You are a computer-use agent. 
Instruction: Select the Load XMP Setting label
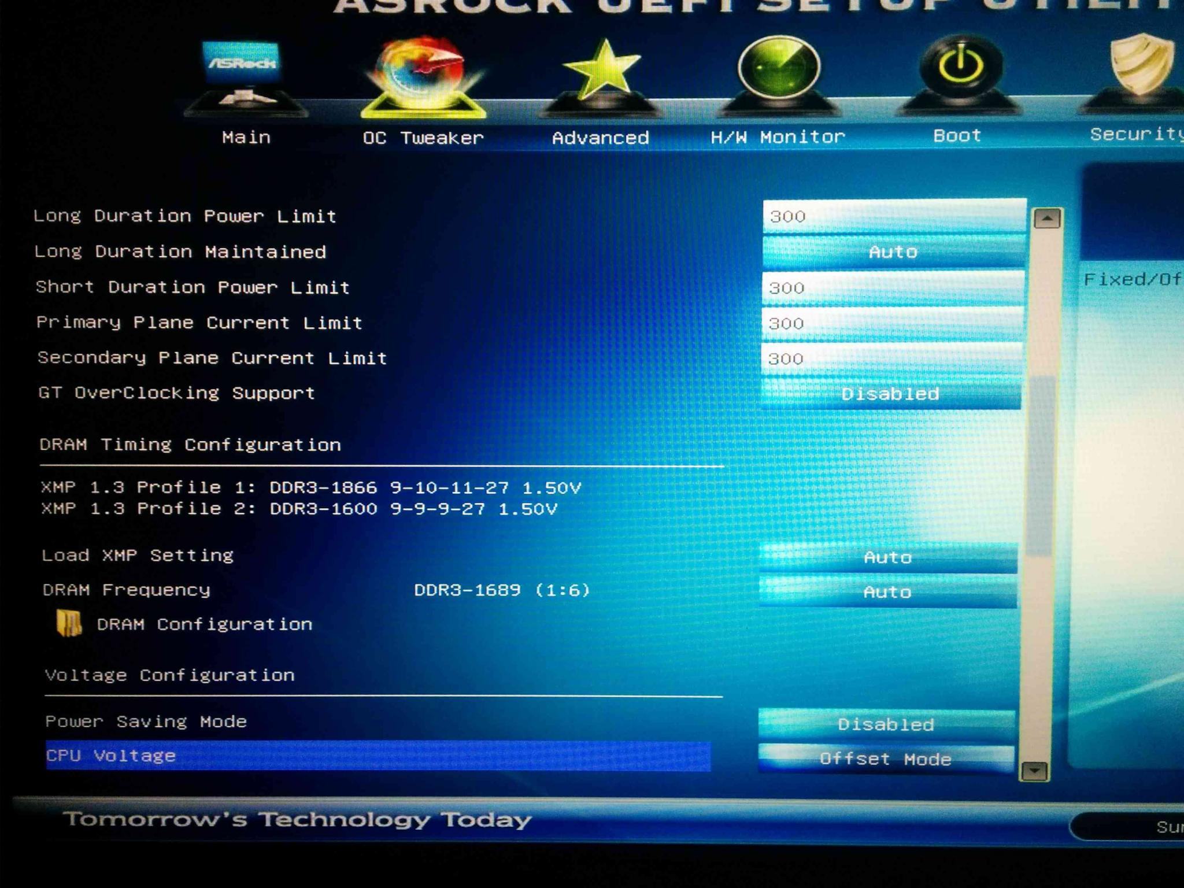[138, 556]
